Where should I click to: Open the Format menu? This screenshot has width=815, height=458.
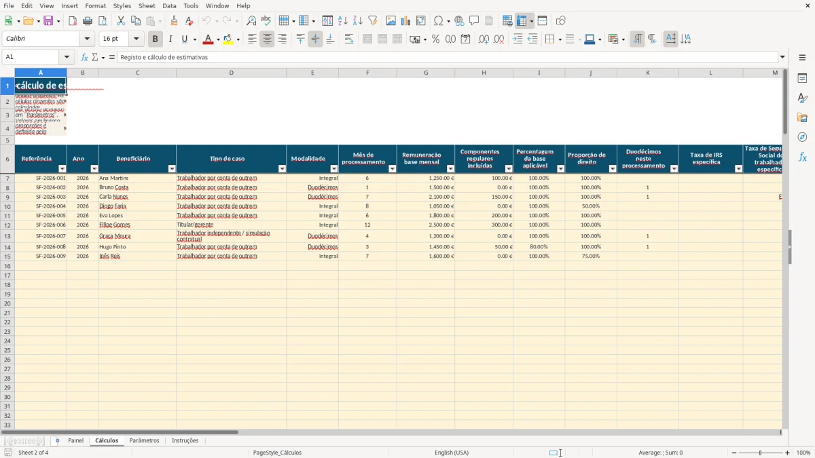(x=95, y=5)
